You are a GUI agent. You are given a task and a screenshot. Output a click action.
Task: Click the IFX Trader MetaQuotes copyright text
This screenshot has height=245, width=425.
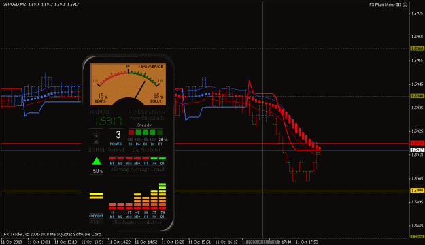pos(52,234)
